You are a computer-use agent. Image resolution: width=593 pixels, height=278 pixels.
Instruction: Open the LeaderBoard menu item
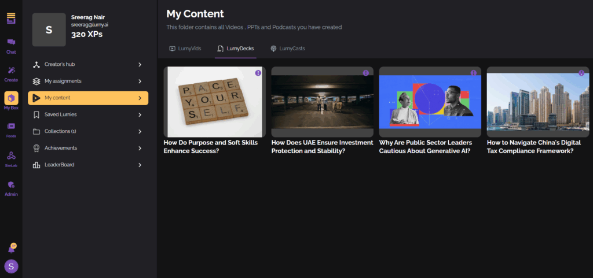[60, 165]
